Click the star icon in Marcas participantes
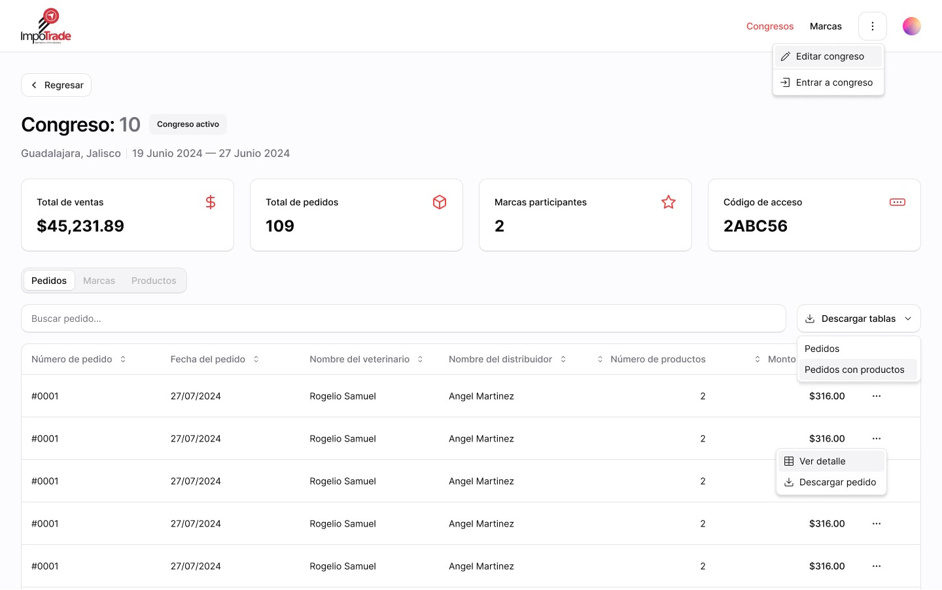942x590 pixels. 669,202
